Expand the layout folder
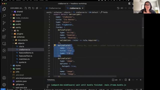This screenshot has width=160, height=90. point(18,15)
